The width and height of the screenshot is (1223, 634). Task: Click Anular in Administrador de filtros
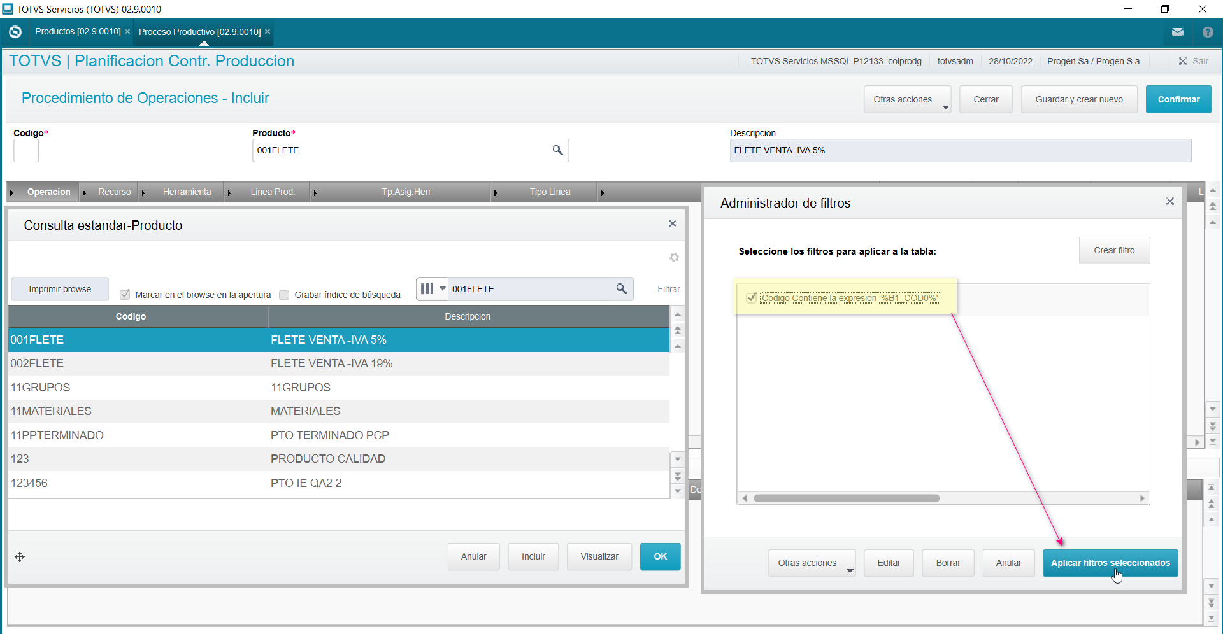click(x=1009, y=563)
